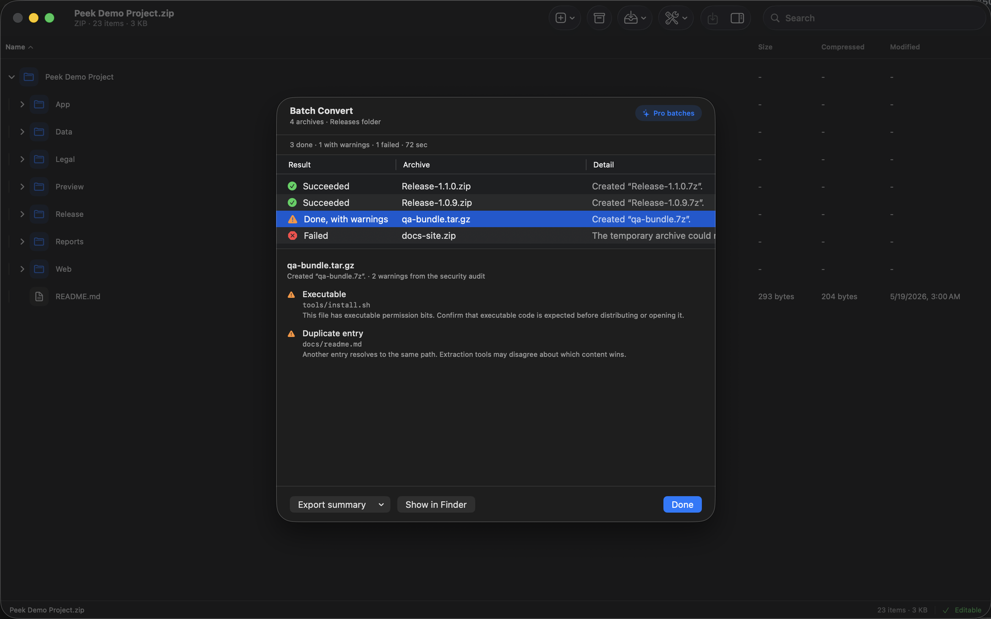Select the Release-1.0.9.zip archive name
Screen dimensions: 991x619
click(437, 202)
